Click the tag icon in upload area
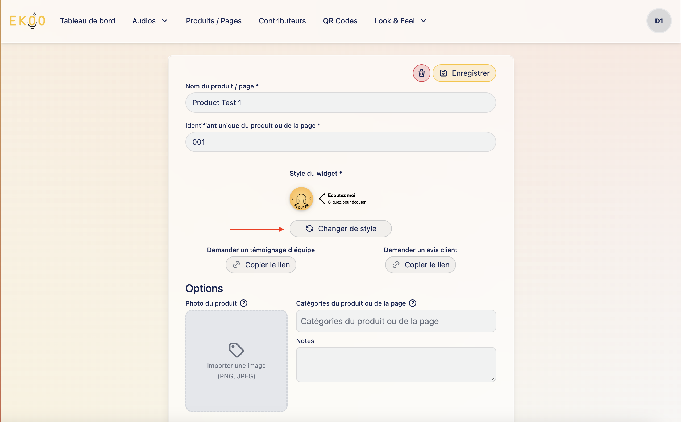Viewport: 681px width, 422px height. point(236,350)
